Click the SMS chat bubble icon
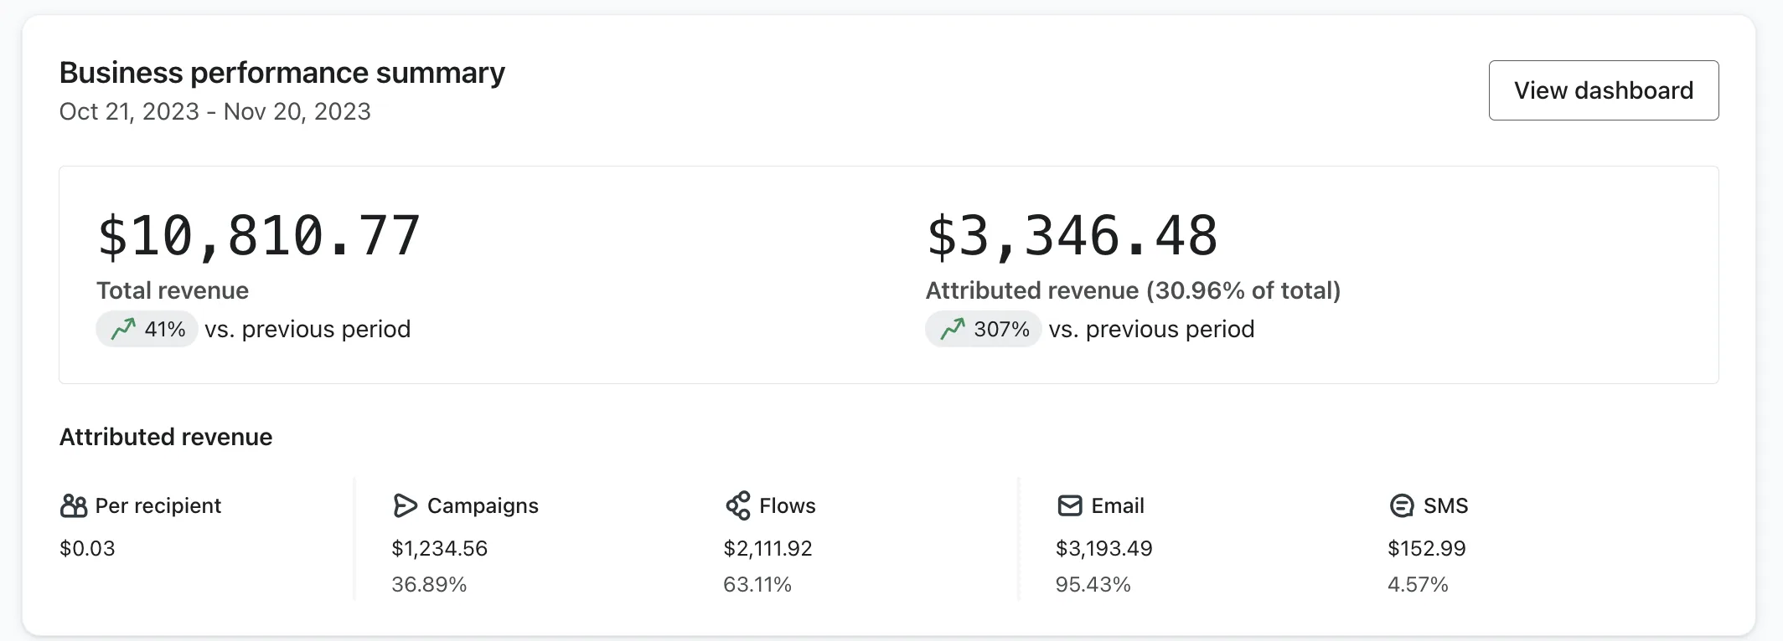Image resolution: width=1783 pixels, height=641 pixels. (1402, 505)
